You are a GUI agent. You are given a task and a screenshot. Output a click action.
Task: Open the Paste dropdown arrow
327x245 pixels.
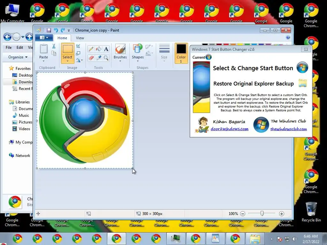tap(43, 61)
